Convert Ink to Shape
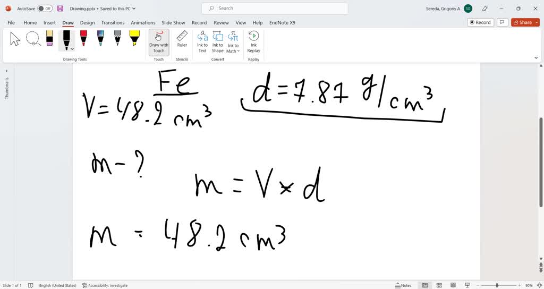This screenshot has height=289, width=544. point(217,42)
